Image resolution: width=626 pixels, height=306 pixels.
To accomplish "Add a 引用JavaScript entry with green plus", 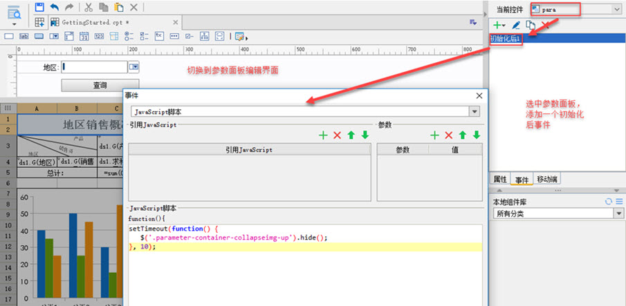I will point(323,135).
